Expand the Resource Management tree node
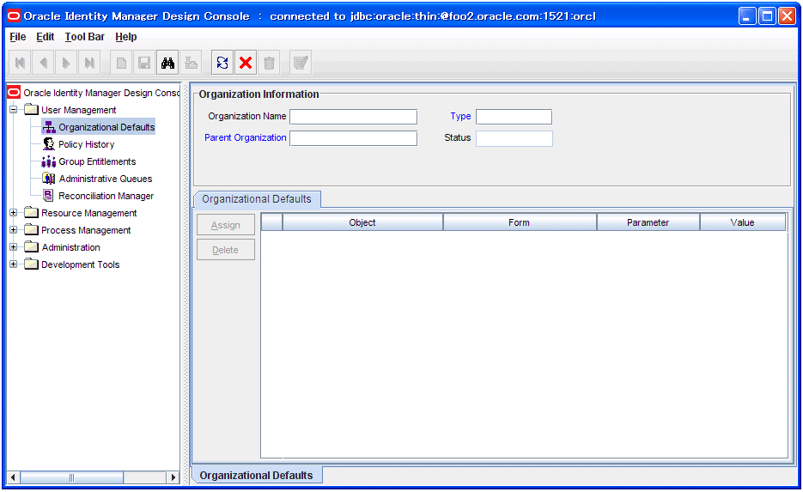This screenshot has width=803, height=492. point(14,212)
